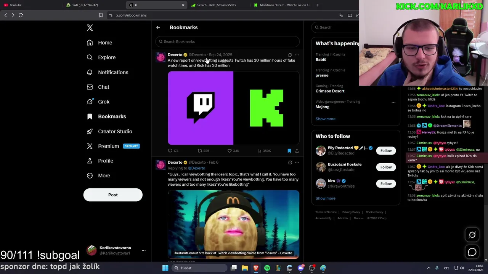The height and width of the screenshot is (274, 488).
Task: Open Creator Studio from sidebar
Action: 109,131
